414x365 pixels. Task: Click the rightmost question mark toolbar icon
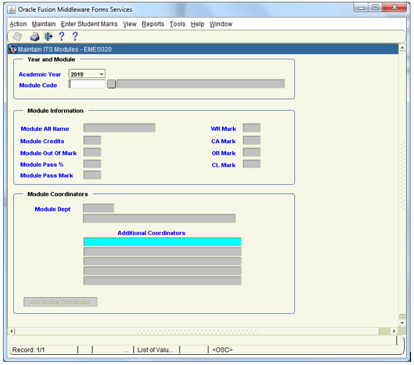(75, 37)
